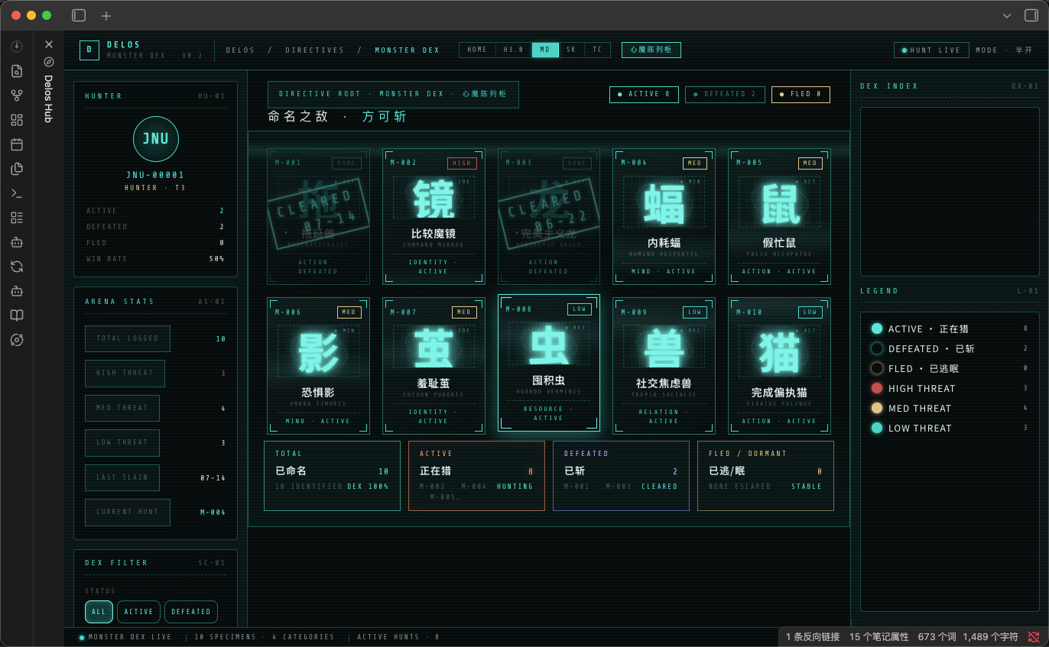Viewport: 1049px width, 647px height.
Task: Click the TOTAL 已命名 summary card
Action: coord(332,475)
